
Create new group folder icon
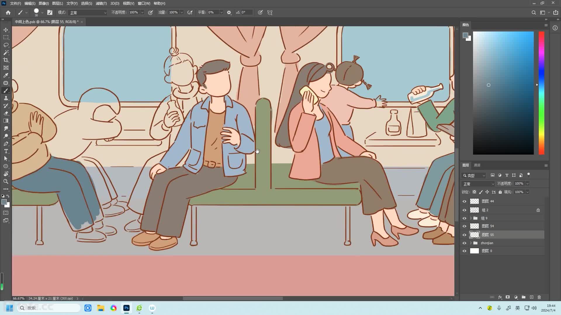pos(524,297)
